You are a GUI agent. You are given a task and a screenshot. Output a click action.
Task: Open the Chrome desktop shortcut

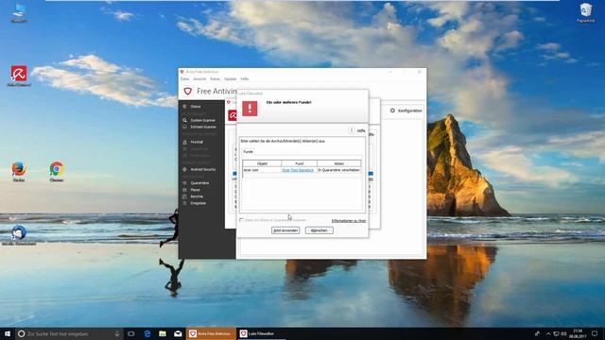click(x=57, y=171)
